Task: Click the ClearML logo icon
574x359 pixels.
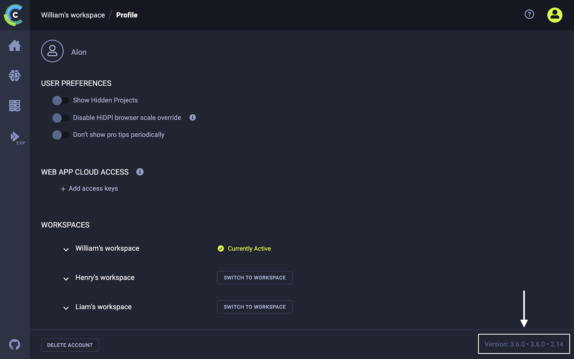Action: 14,15
